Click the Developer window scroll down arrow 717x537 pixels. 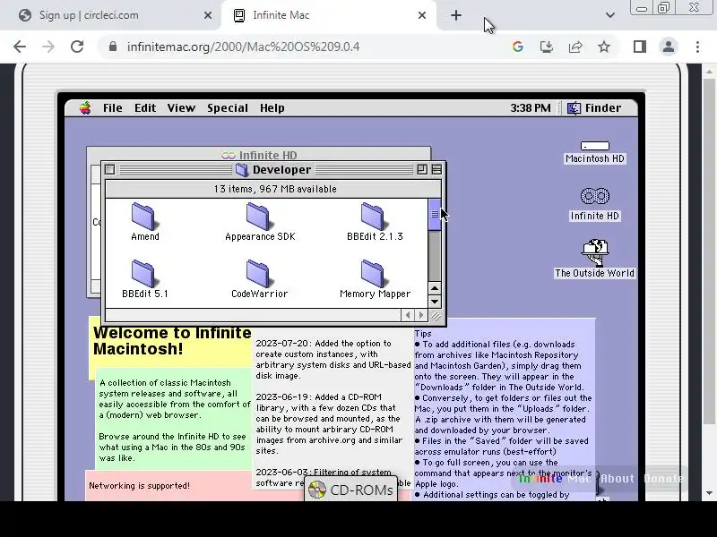click(x=435, y=302)
